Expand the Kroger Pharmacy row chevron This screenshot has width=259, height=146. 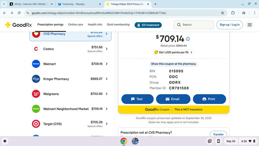106,79
